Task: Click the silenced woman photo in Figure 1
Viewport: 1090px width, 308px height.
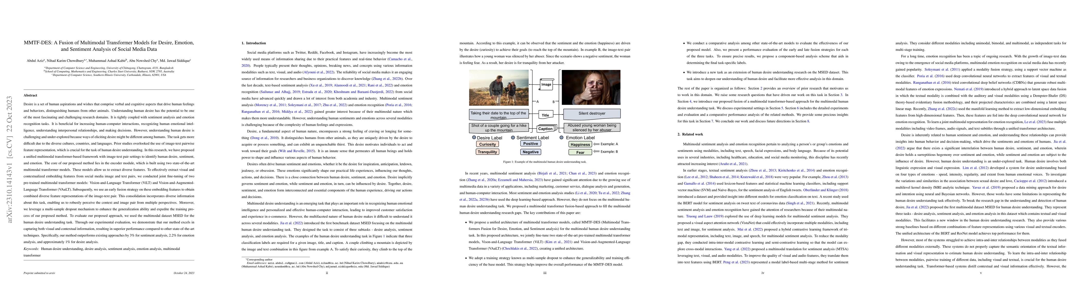Action: click(x=591, y=88)
